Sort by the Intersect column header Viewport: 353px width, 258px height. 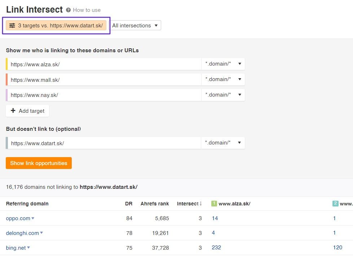pos(189,204)
